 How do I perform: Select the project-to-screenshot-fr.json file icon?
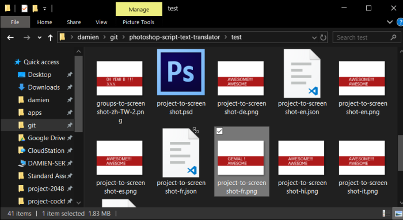[181, 153]
